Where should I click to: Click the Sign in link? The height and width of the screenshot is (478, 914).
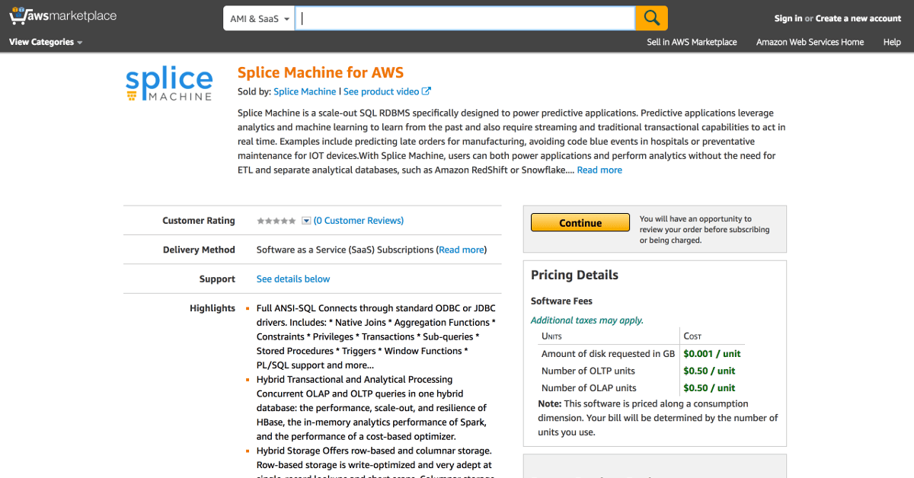(x=788, y=18)
